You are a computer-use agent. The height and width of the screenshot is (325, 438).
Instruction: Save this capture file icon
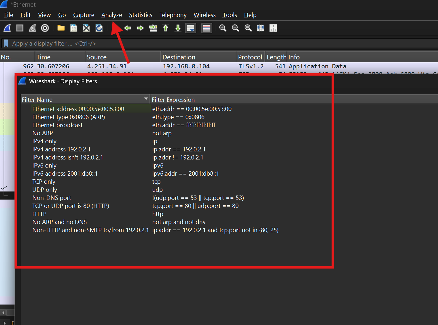click(x=74, y=28)
